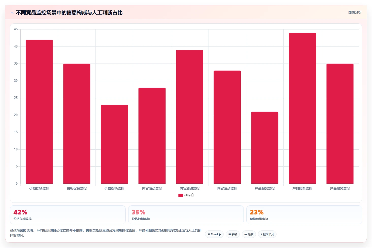Screen dimensions: 372x248
Task: Click the y-axis tick label 40
Action: point(16,46)
